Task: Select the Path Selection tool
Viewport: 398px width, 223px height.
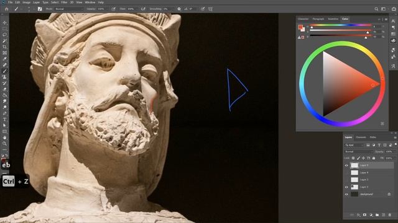Action: pos(4,126)
